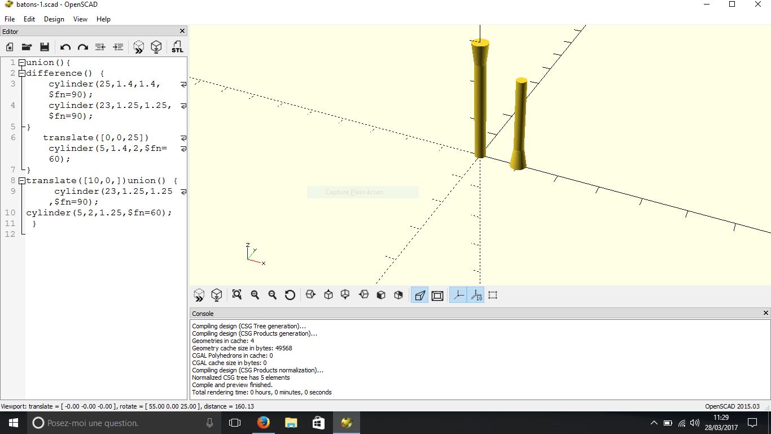Open the View menu
Screen dimensions: 771x434
80,19
